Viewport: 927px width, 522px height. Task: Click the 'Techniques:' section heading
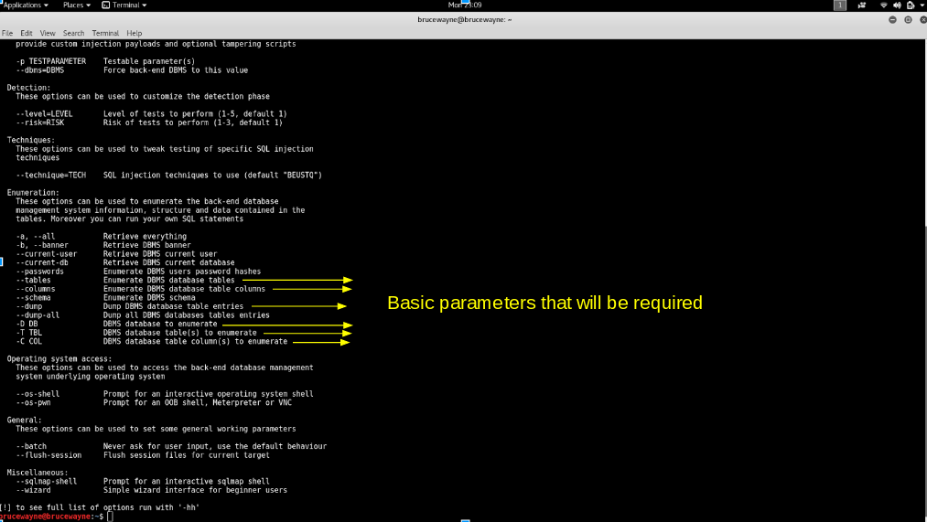click(x=31, y=140)
